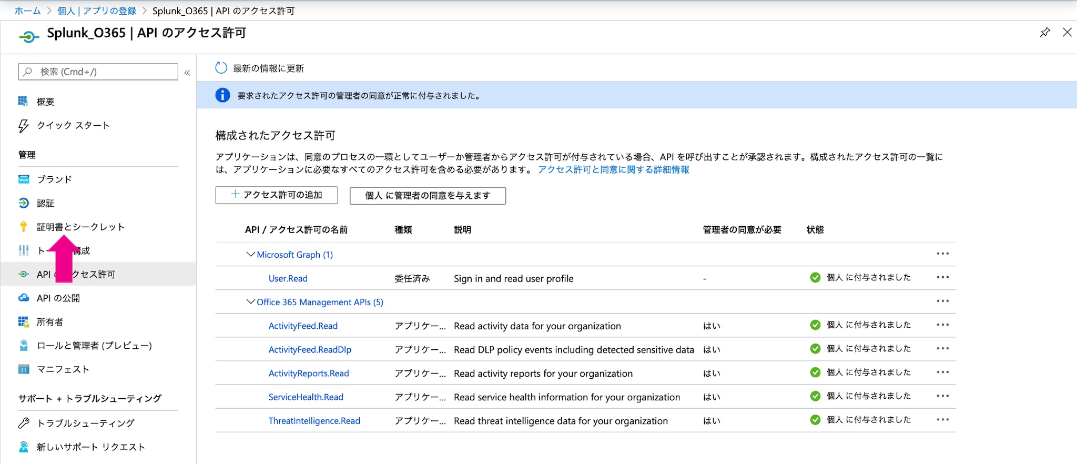Click the 概要 overview grid icon
This screenshot has width=1077, height=464.
(23, 101)
